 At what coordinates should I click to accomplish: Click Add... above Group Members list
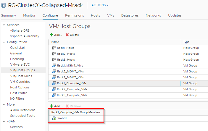coord(58,106)
